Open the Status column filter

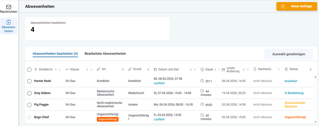pyautogui.click(x=310, y=70)
